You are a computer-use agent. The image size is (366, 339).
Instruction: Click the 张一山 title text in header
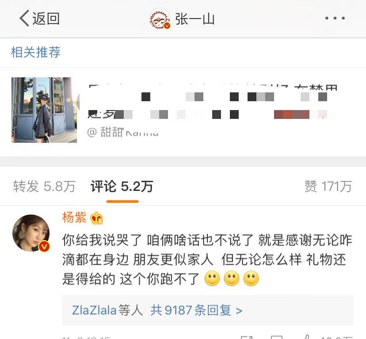click(x=195, y=19)
